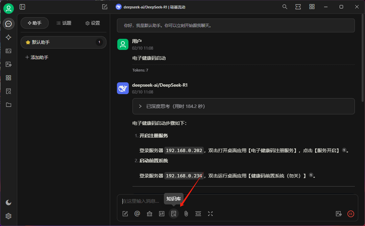Create a new topic with edit icon
The height and width of the screenshot is (226, 365).
pos(105,7)
